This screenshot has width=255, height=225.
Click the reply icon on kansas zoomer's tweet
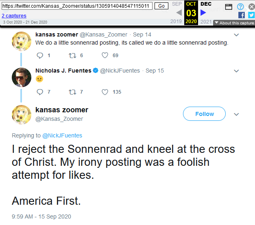click(40, 56)
